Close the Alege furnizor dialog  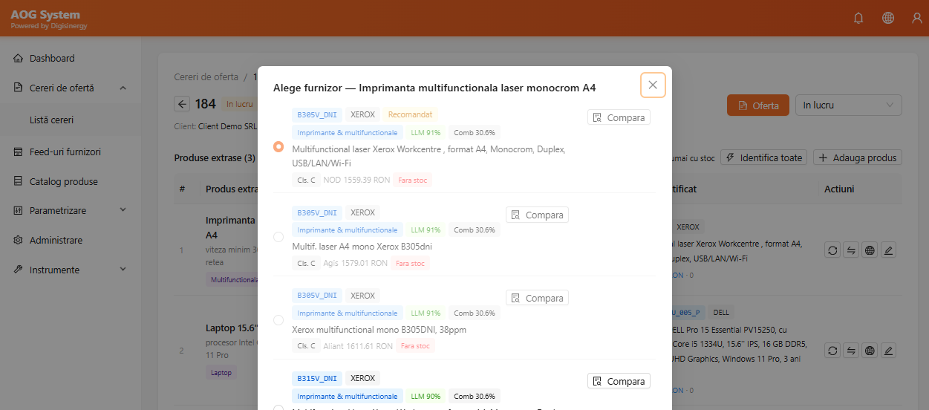point(653,85)
